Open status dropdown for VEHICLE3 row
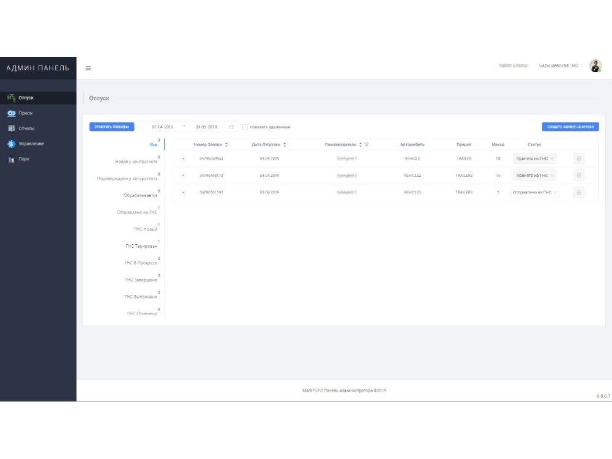Image resolution: width=612 pixels, height=459 pixels. (534, 192)
